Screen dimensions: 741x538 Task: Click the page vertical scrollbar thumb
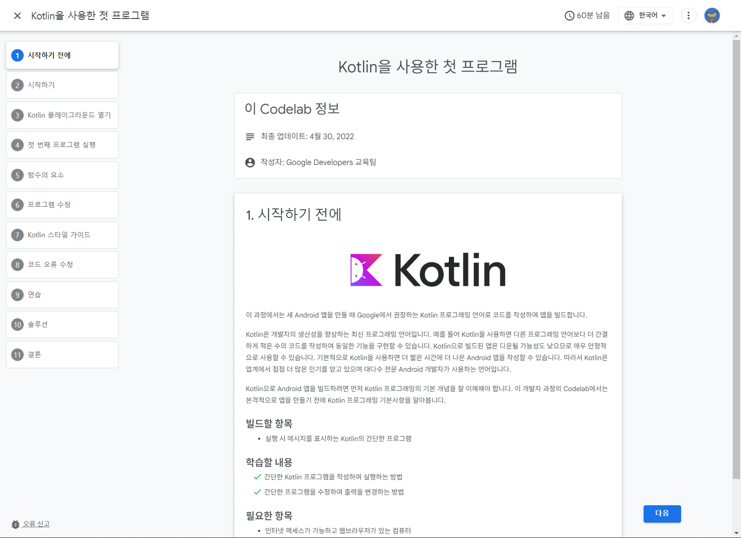(x=736, y=259)
